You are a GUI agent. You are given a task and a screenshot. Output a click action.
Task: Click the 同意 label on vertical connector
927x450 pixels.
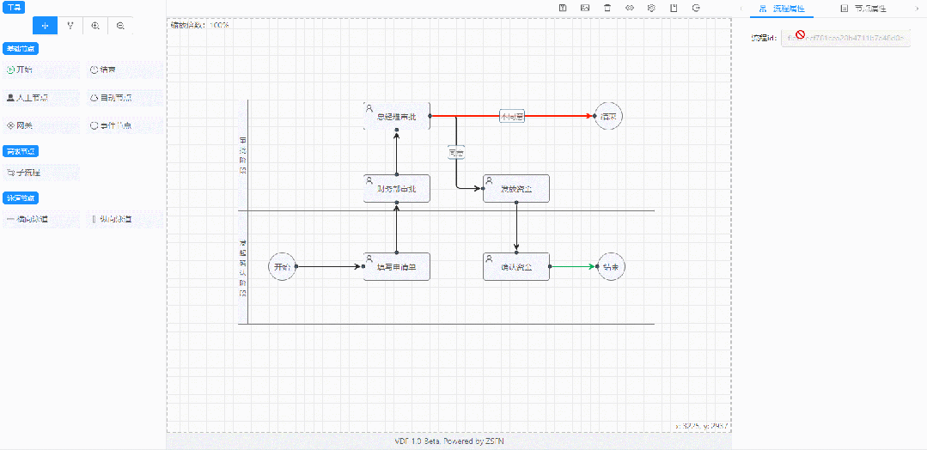(456, 153)
